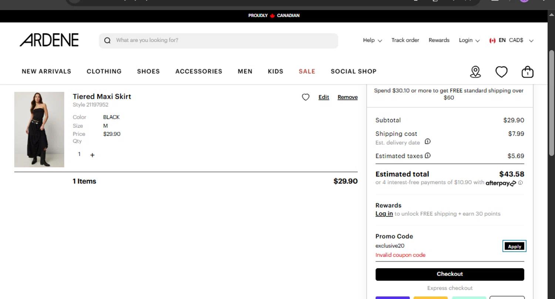Open the Sale menu
Image resolution: width=555 pixels, height=299 pixels.
pos(307,71)
